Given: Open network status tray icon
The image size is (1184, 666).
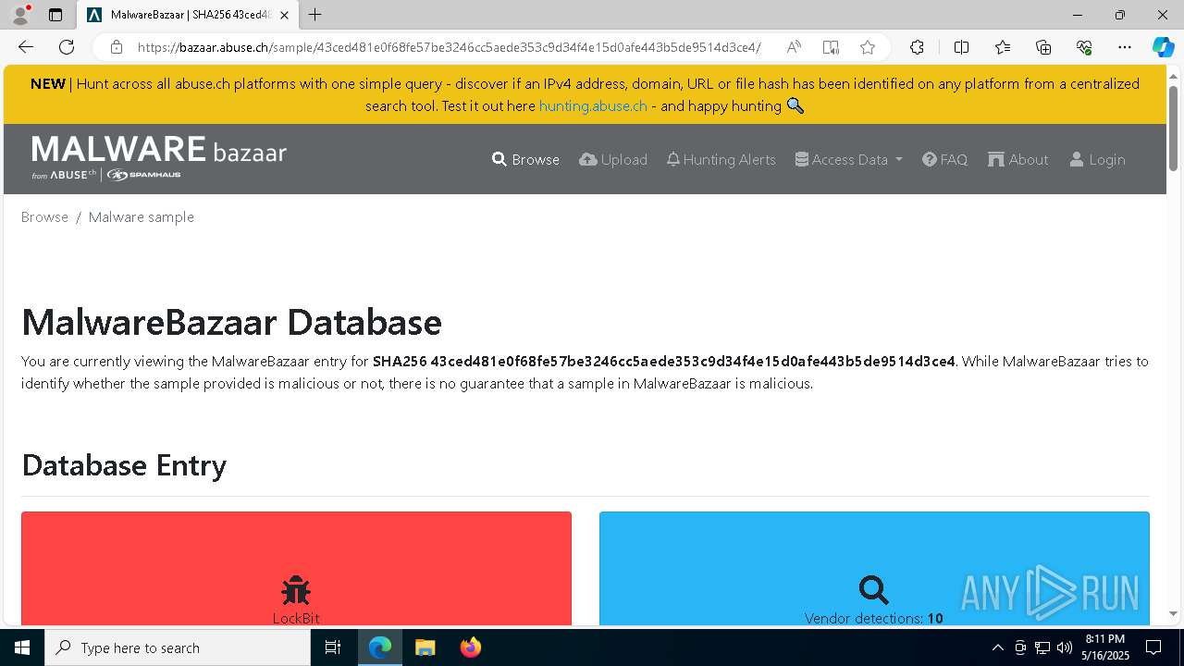Looking at the screenshot, I should (x=1042, y=647).
